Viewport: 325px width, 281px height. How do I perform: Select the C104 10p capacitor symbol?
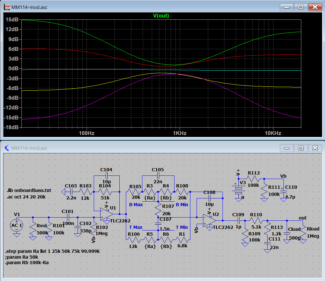pyautogui.click(x=106, y=176)
